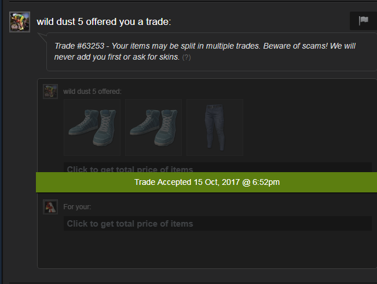The image size is (377, 284).
Task: Click the (?) help link in message
Action: pos(186,57)
